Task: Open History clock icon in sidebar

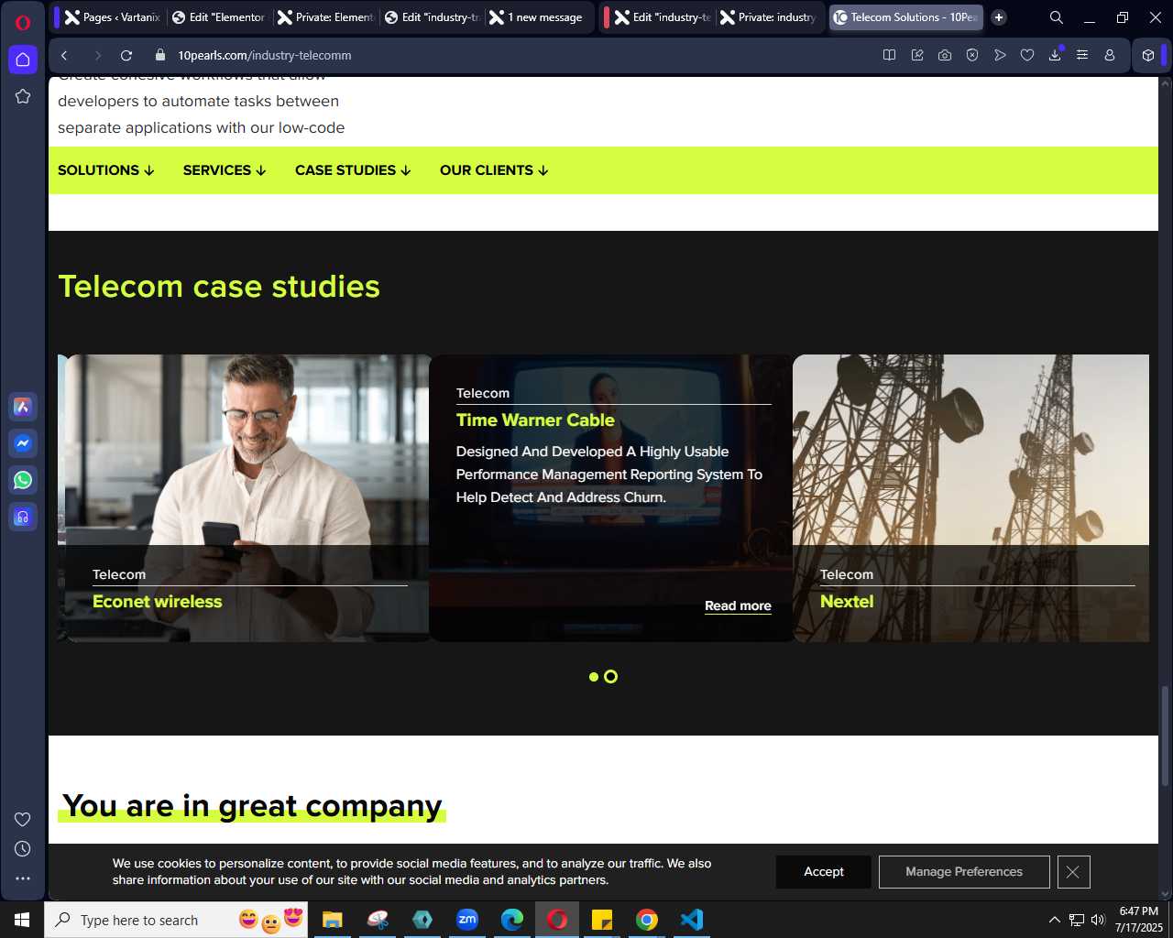Action: pos(23,849)
